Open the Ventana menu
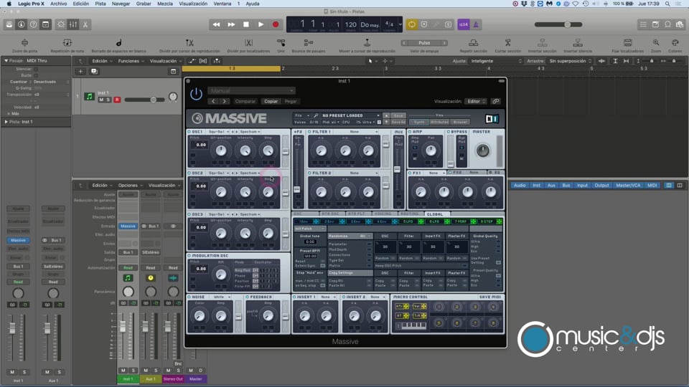 point(222,4)
